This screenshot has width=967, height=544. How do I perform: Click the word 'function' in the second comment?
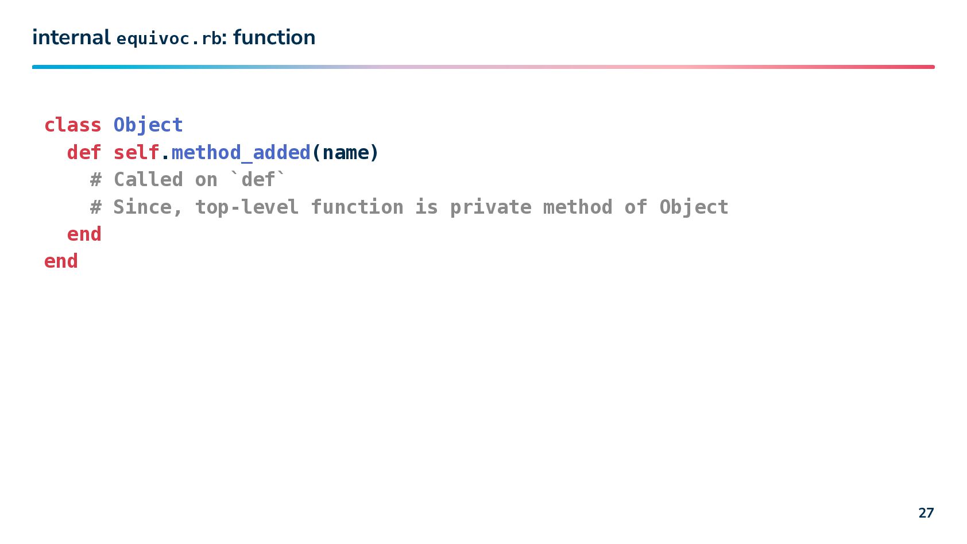(357, 207)
